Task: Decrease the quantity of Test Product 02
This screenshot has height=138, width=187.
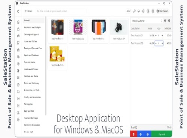Action: tap(156, 43)
